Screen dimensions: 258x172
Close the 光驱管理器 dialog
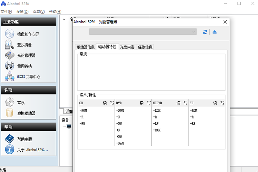pos(225,22)
